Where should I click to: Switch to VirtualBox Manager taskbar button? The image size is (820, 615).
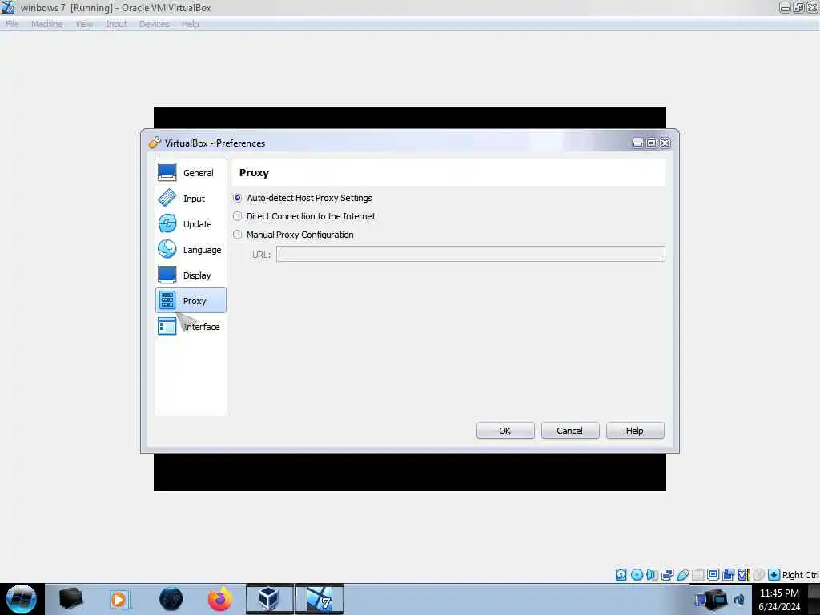coord(270,599)
